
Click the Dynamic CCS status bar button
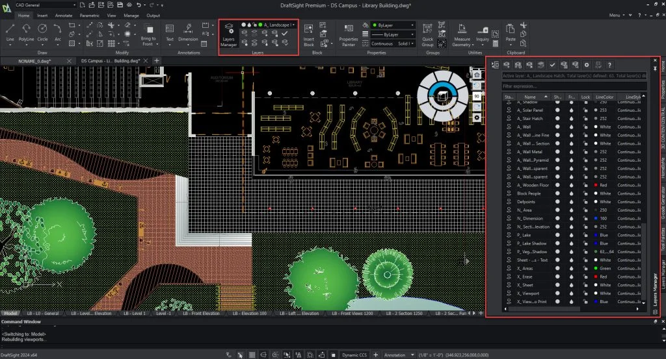coord(353,355)
